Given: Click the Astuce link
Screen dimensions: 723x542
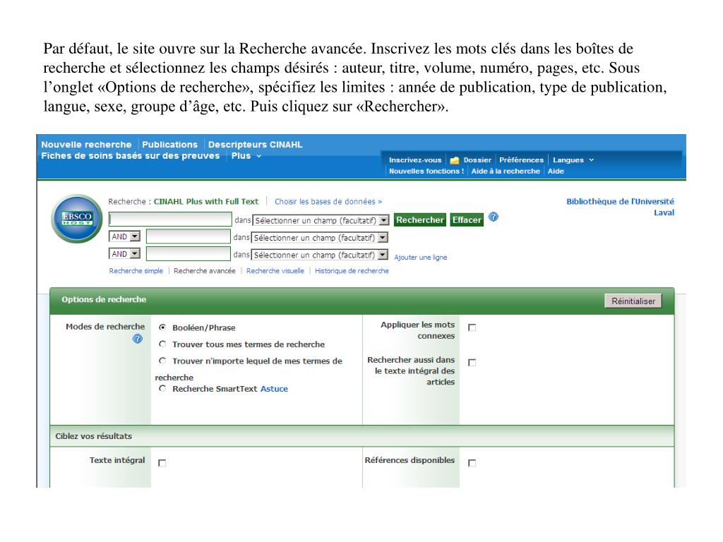Looking at the screenshot, I should (274, 389).
